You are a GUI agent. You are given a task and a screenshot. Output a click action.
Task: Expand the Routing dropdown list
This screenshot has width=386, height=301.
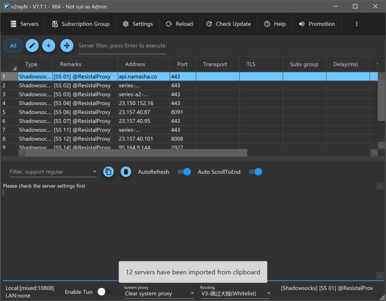[x=235, y=293]
